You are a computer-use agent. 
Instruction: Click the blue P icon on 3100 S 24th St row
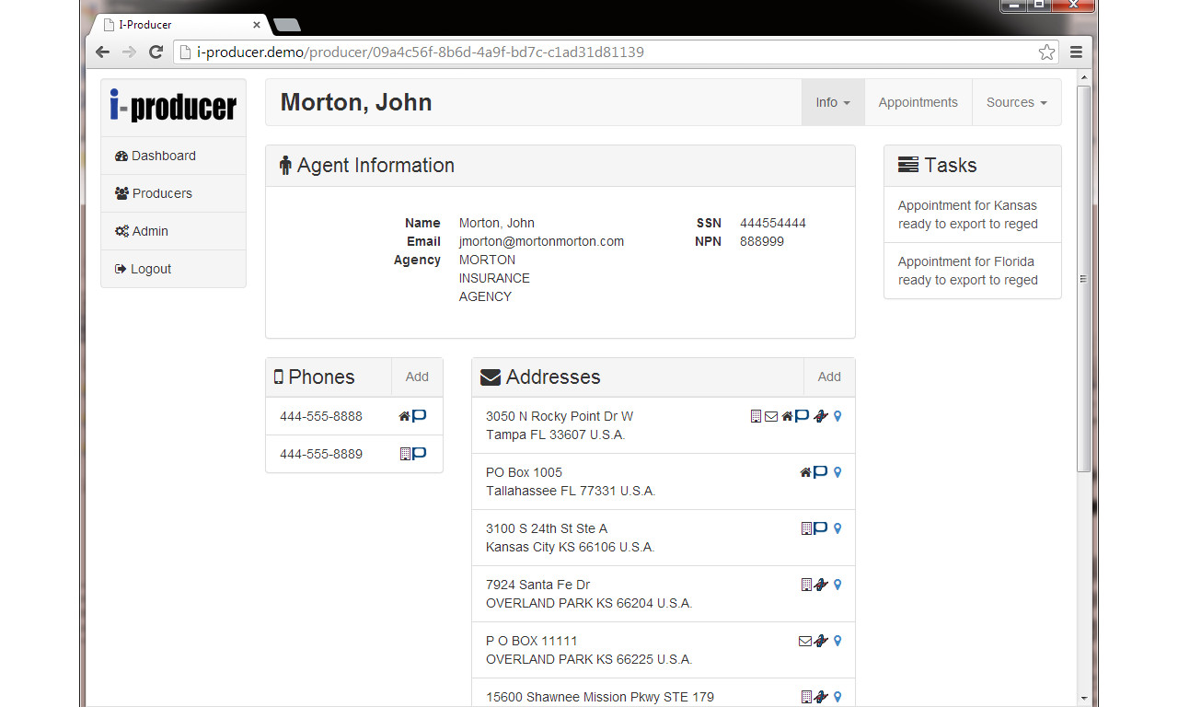[821, 528]
